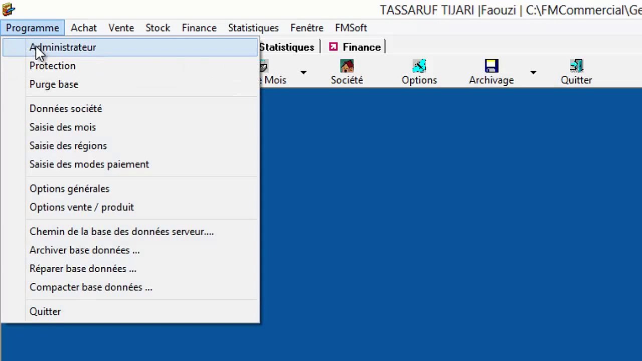Open Données société entry

[x=130, y=109]
